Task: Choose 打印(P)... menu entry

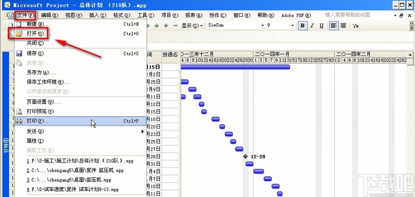Action: coord(81,121)
